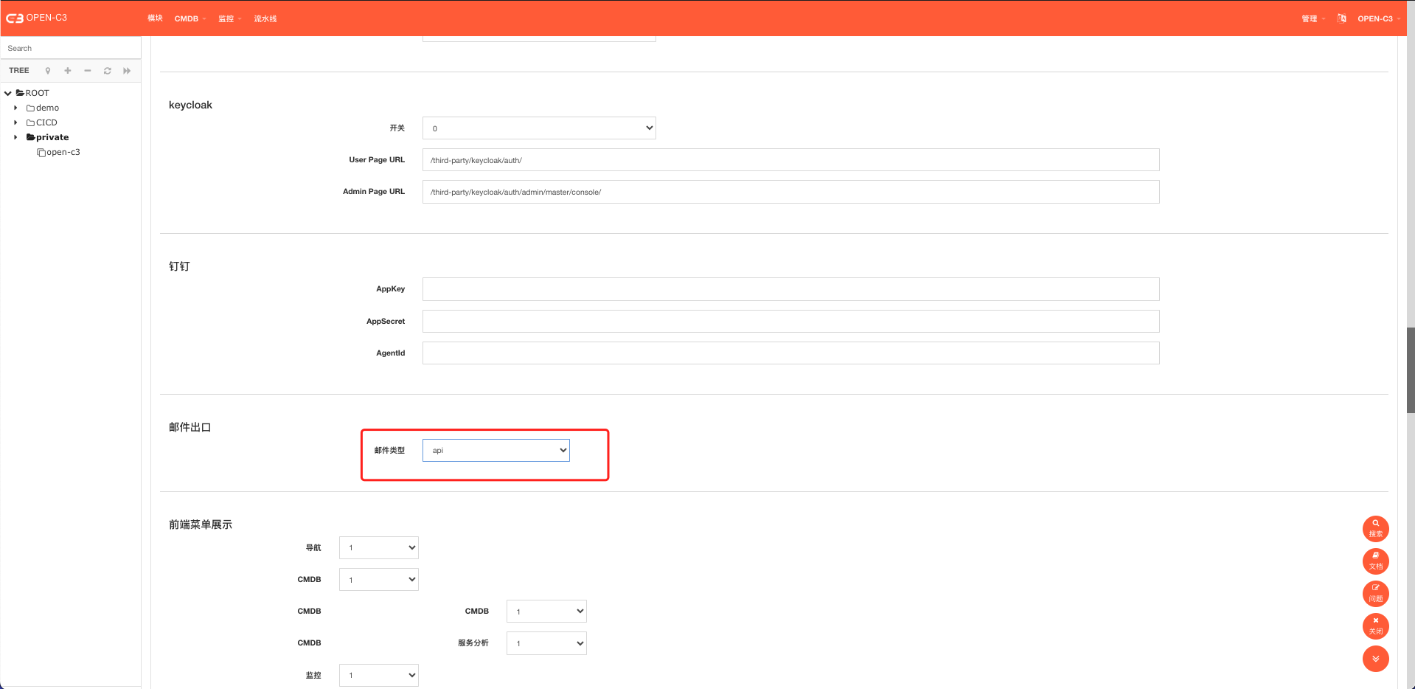Open the CMDB menu in top navigation
Viewport: 1415px width, 689px height.
tap(190, 18)
